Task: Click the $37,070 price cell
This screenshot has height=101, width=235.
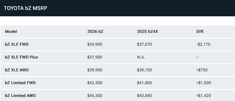Action: click(144, 44)
